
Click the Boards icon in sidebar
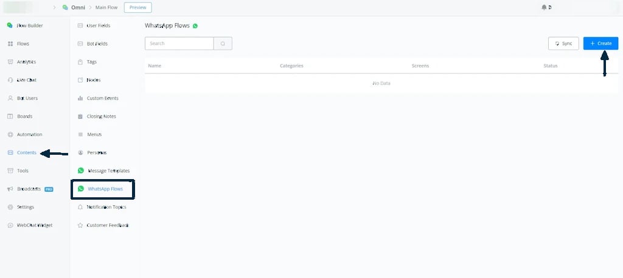click(x=10, y=116)
